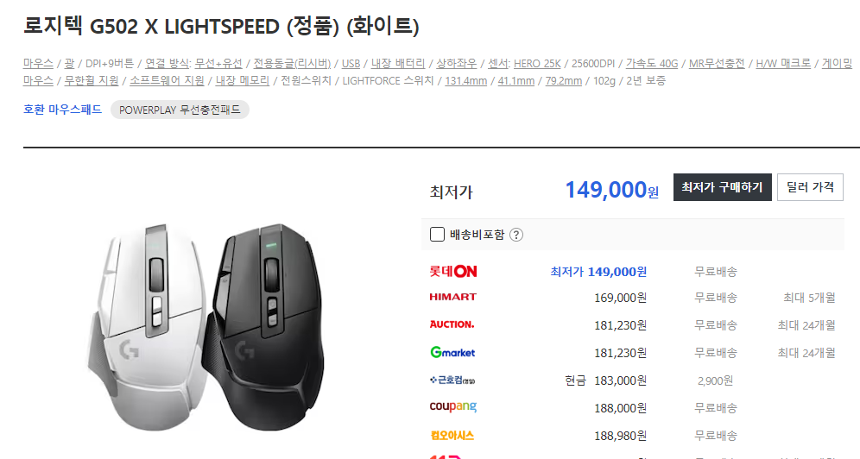860x459 pixels.
Task: Select the AUCTION store logo
Action: click(x=452, y=324)
